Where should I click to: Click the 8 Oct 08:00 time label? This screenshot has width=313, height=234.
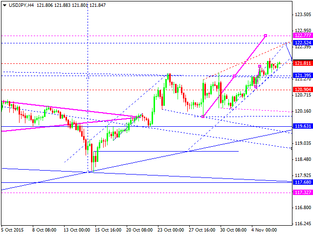(45, 230)
